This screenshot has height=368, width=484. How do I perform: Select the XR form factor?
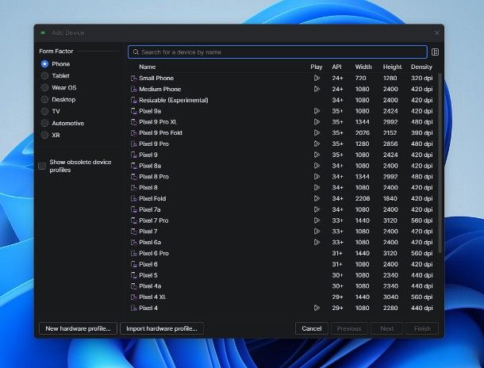(x=44, y=135)
